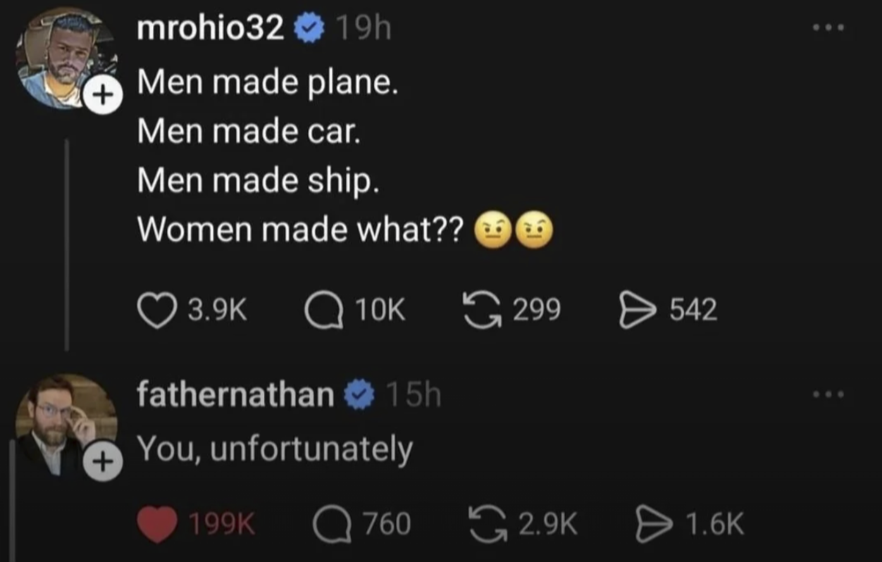The height and width of the screenshot is (562, 882).
Task: View mrohio32's profile picture
Action: (x=61, y=57)
